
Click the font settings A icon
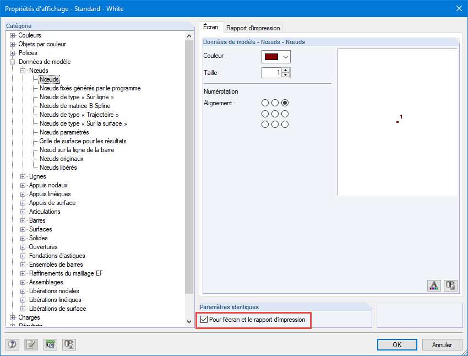click(x=434, y=285)
